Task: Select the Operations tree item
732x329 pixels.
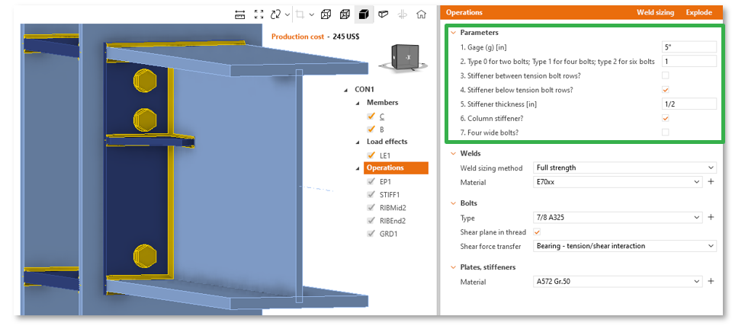Action: (385, 168)
